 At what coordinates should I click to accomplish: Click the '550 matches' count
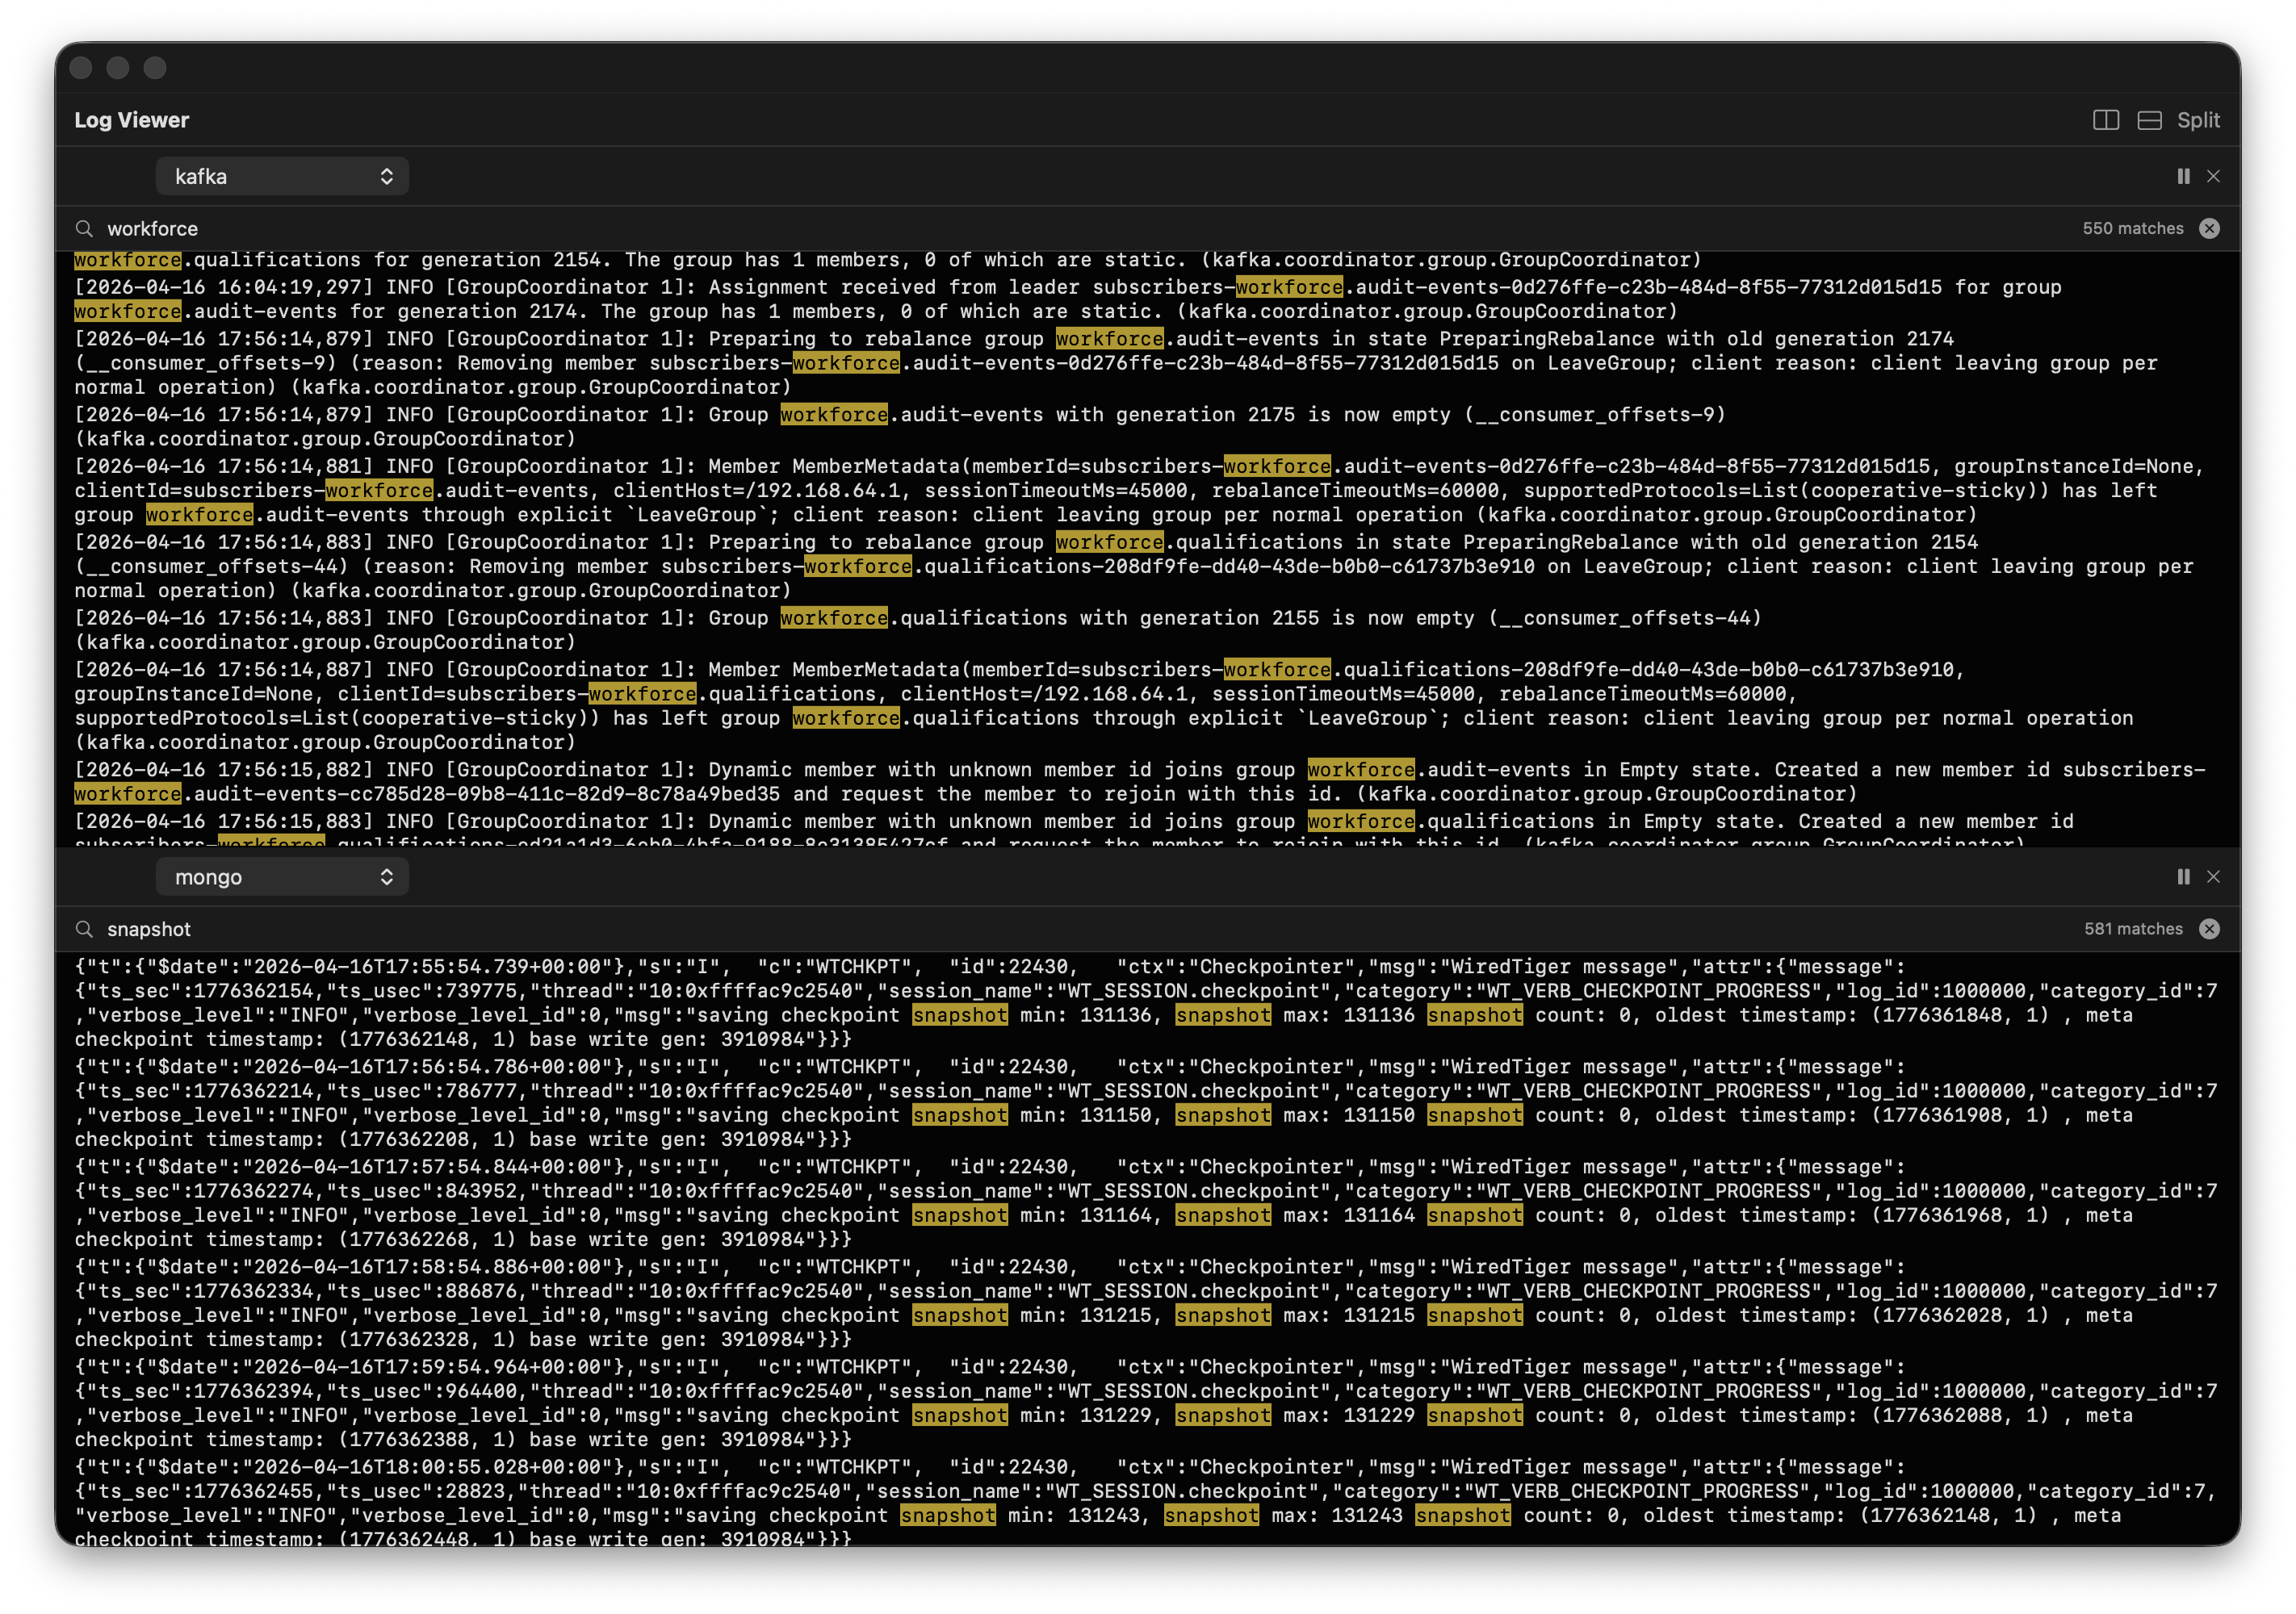[x=2132, y=229]
